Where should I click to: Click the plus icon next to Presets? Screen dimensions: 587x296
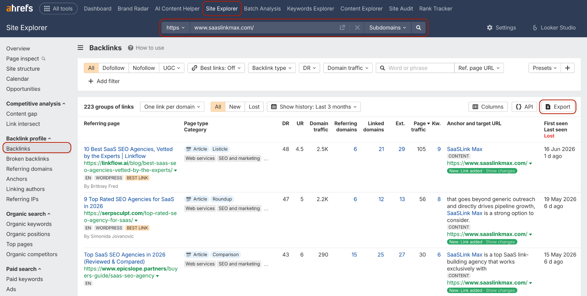pyautogui.click(x=568, y=68)
